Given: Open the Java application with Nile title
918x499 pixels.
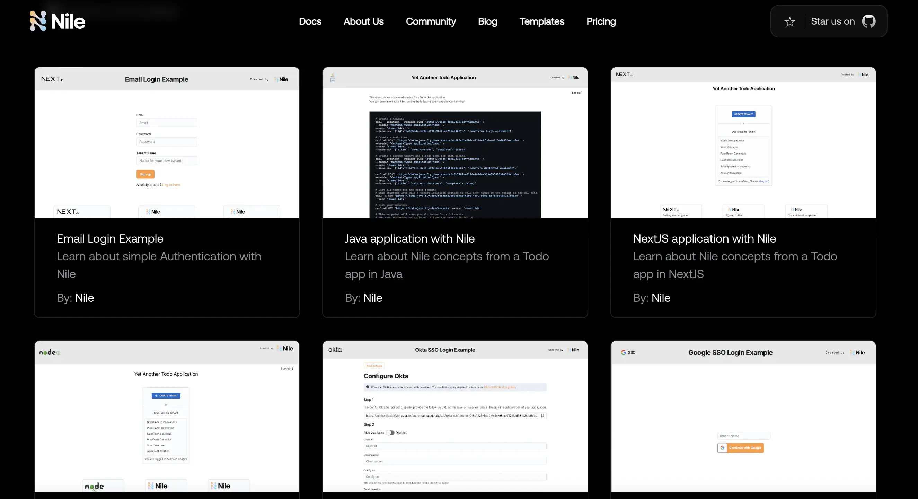Looking at the screenshot, I should 409,238.
